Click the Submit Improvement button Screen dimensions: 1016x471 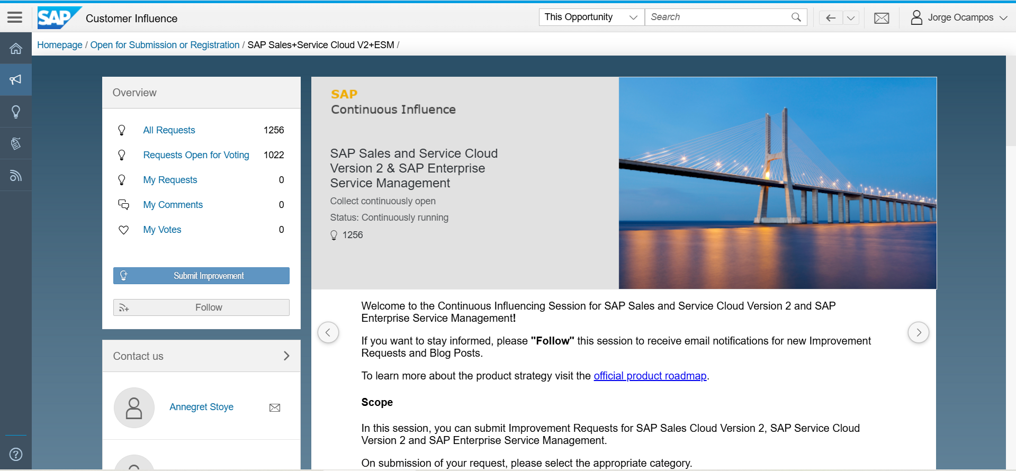201,276
